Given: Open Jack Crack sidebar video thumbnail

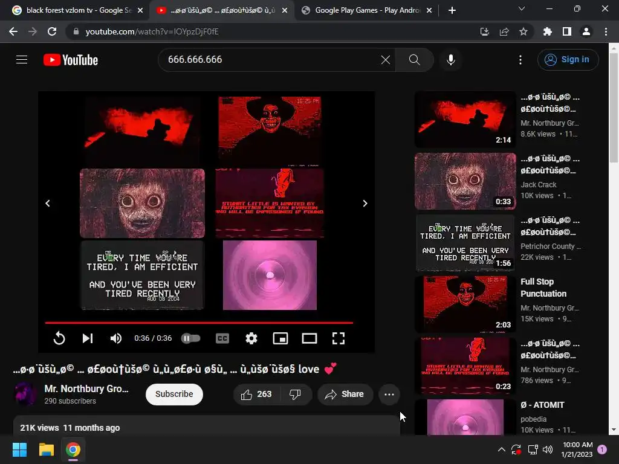Looking at the screenshot, I should 465,181.
